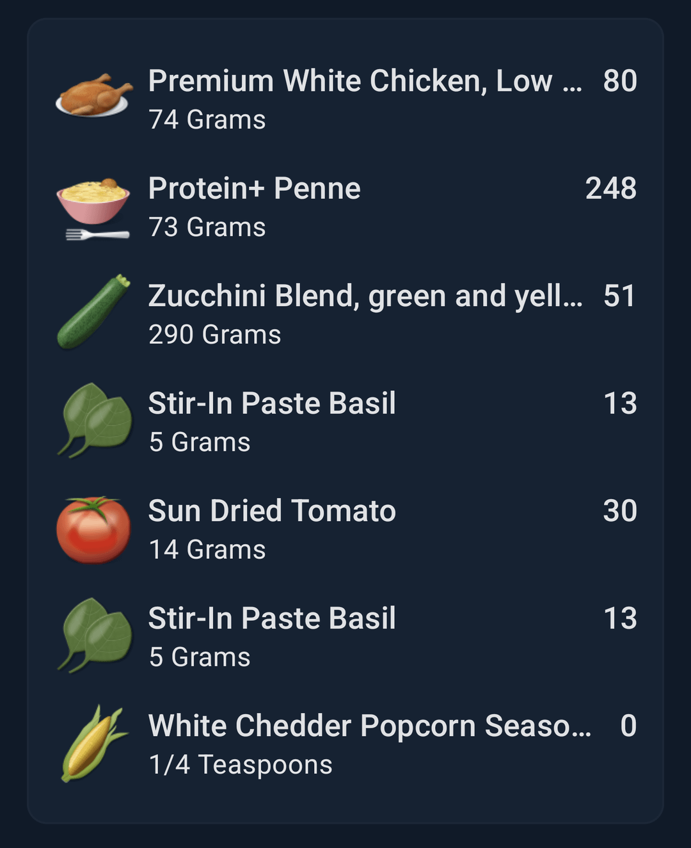
Task: Tap the zucchini icon
Action: coord(94,312)
